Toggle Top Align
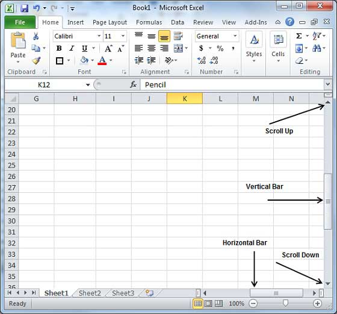The image size is (337, 314). pyautogui.click(x=139, y=36)
